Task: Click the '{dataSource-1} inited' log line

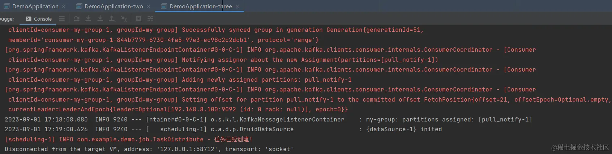Action: [404, 129]
